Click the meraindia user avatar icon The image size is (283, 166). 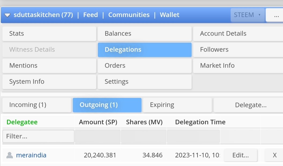click(10, 155)
